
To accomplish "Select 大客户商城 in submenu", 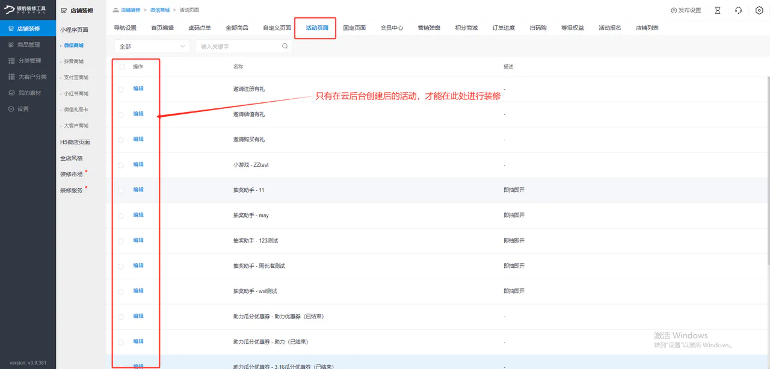I will [76, 126].
